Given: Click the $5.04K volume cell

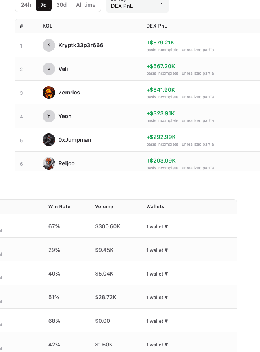Looking at the screenshot, I should (104, 274).
